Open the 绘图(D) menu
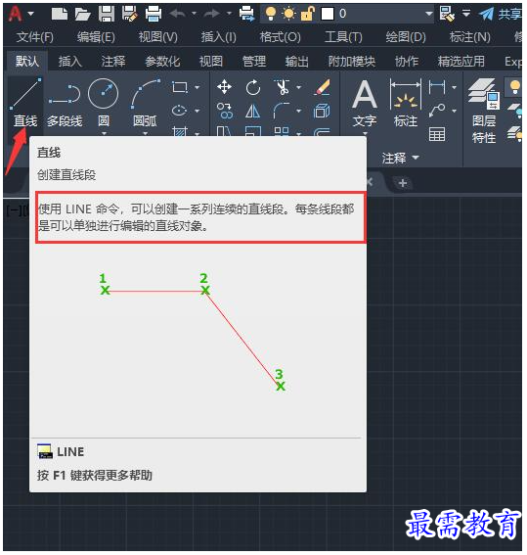 [406, 37]
